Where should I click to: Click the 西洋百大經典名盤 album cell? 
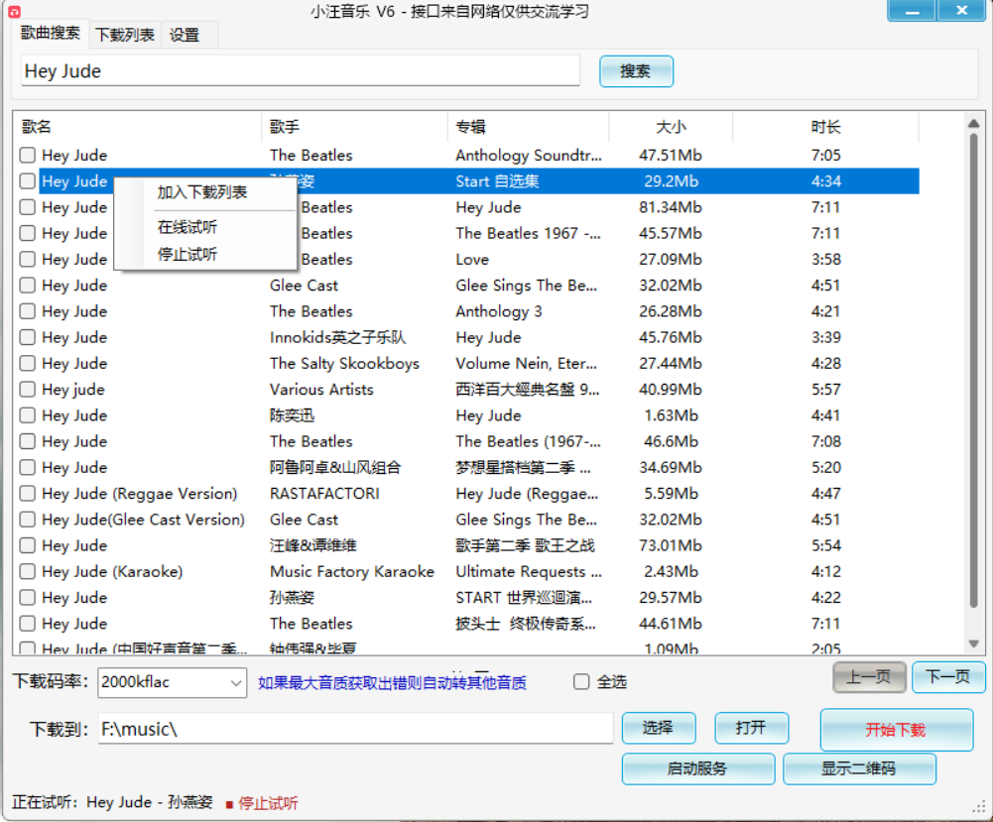click(x=528, y=389)
